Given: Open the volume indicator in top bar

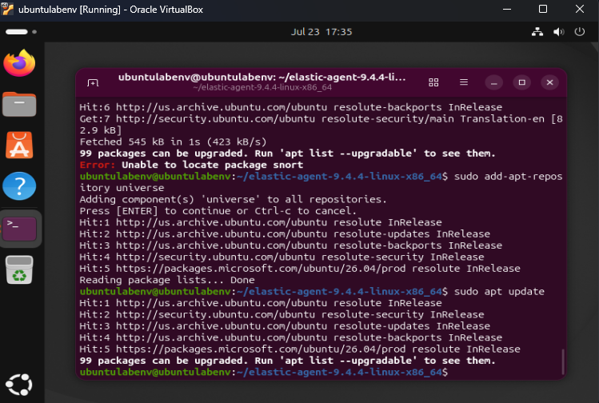Looking at the screenshot, I should click(x=558, y=32).
